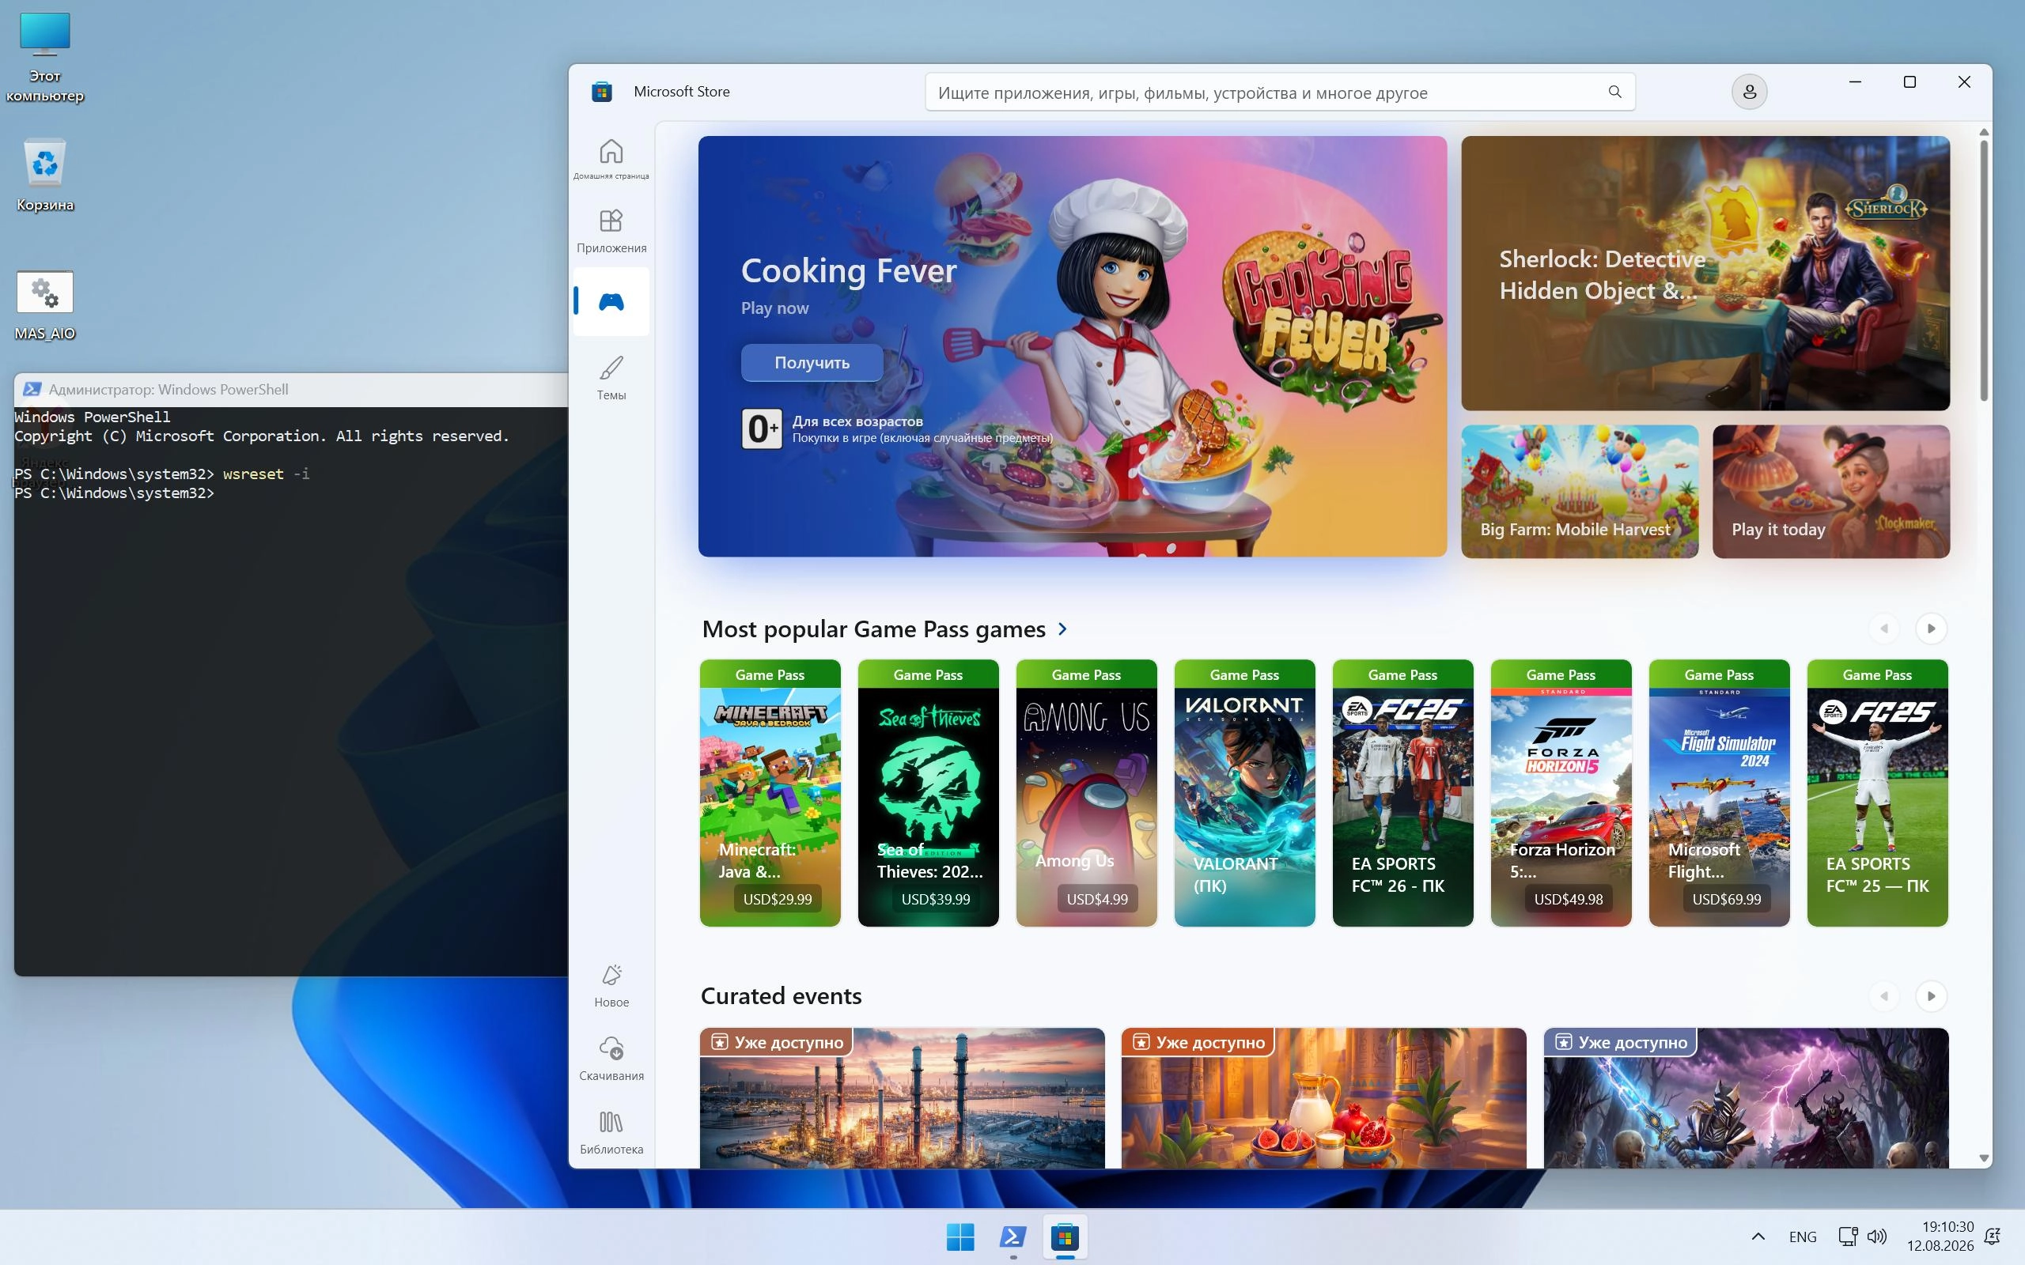2025x1265 pixels.
Task: Open Apps section in Store sidebar
Action: (x=611, y=231)
